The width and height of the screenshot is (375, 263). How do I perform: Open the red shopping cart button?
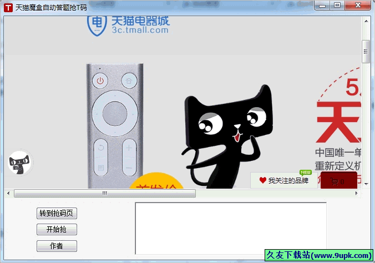(x=338, y=181)
